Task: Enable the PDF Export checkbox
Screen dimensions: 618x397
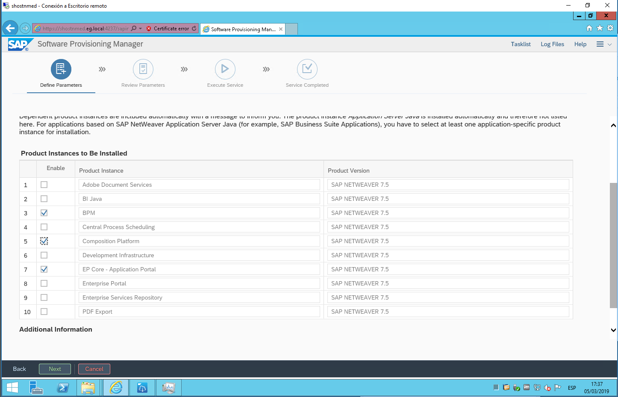Action: 44,312
